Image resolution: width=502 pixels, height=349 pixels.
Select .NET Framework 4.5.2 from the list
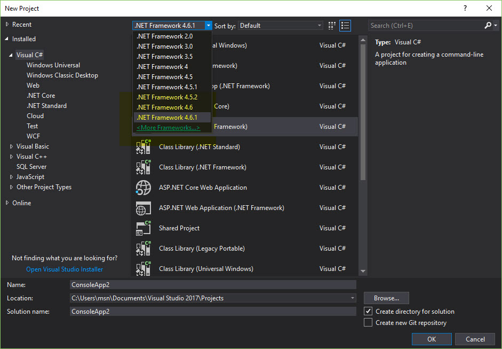[168, 97]
